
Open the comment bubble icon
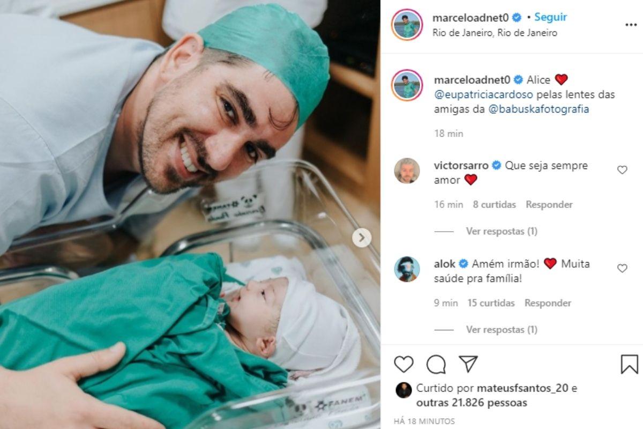[x=436, y=364]
